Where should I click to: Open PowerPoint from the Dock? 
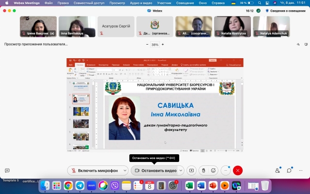click(213, 185)
